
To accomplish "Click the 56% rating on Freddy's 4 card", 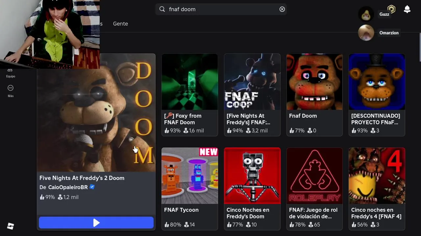I will pos(359,225).
